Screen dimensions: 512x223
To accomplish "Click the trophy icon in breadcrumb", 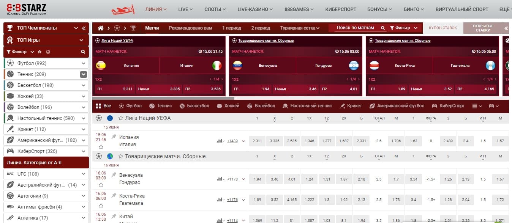I will (x=133, y=28).
